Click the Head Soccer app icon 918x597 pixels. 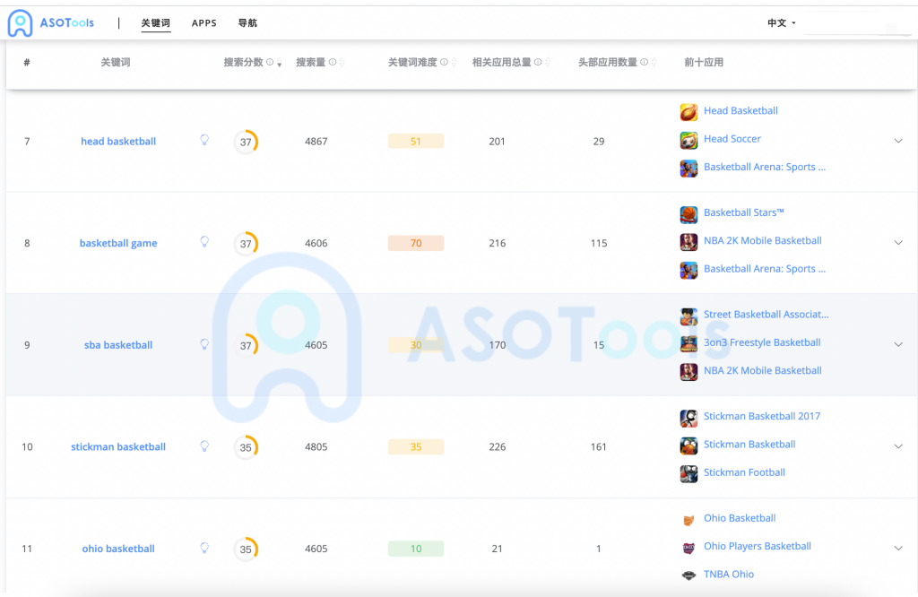click(x=688, y=140)
